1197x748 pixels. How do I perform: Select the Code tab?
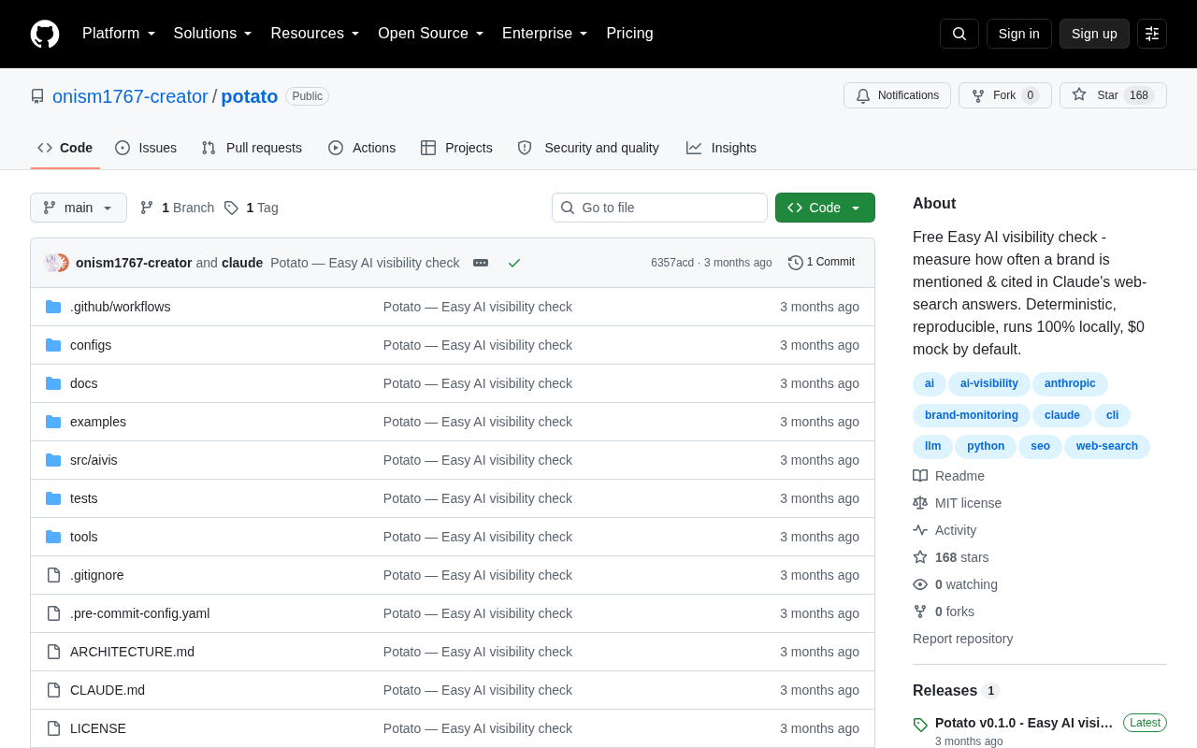65,148
